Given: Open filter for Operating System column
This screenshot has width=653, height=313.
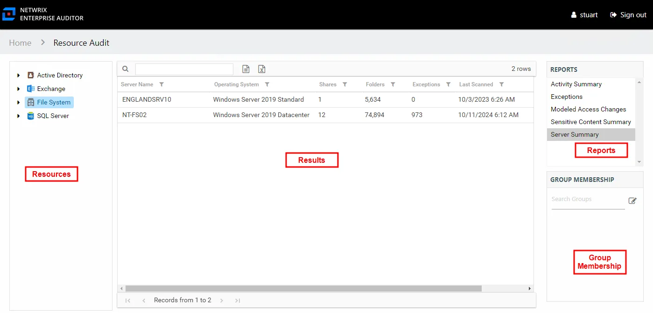Looking at the screenshot, I should [x=267, y=84].
